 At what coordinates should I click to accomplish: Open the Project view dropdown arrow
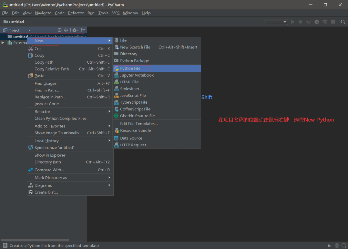(x=30, y=30)
